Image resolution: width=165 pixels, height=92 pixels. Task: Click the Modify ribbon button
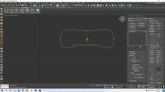(x=27, y=11)
